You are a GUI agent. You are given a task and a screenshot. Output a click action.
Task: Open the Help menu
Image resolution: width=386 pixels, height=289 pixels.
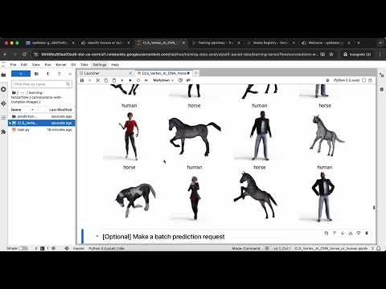point(115,65)
